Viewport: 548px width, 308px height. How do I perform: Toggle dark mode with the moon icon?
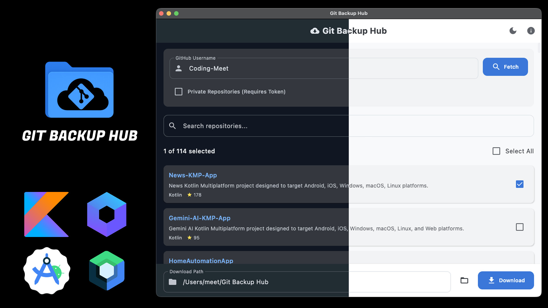(x=513, y=31)
